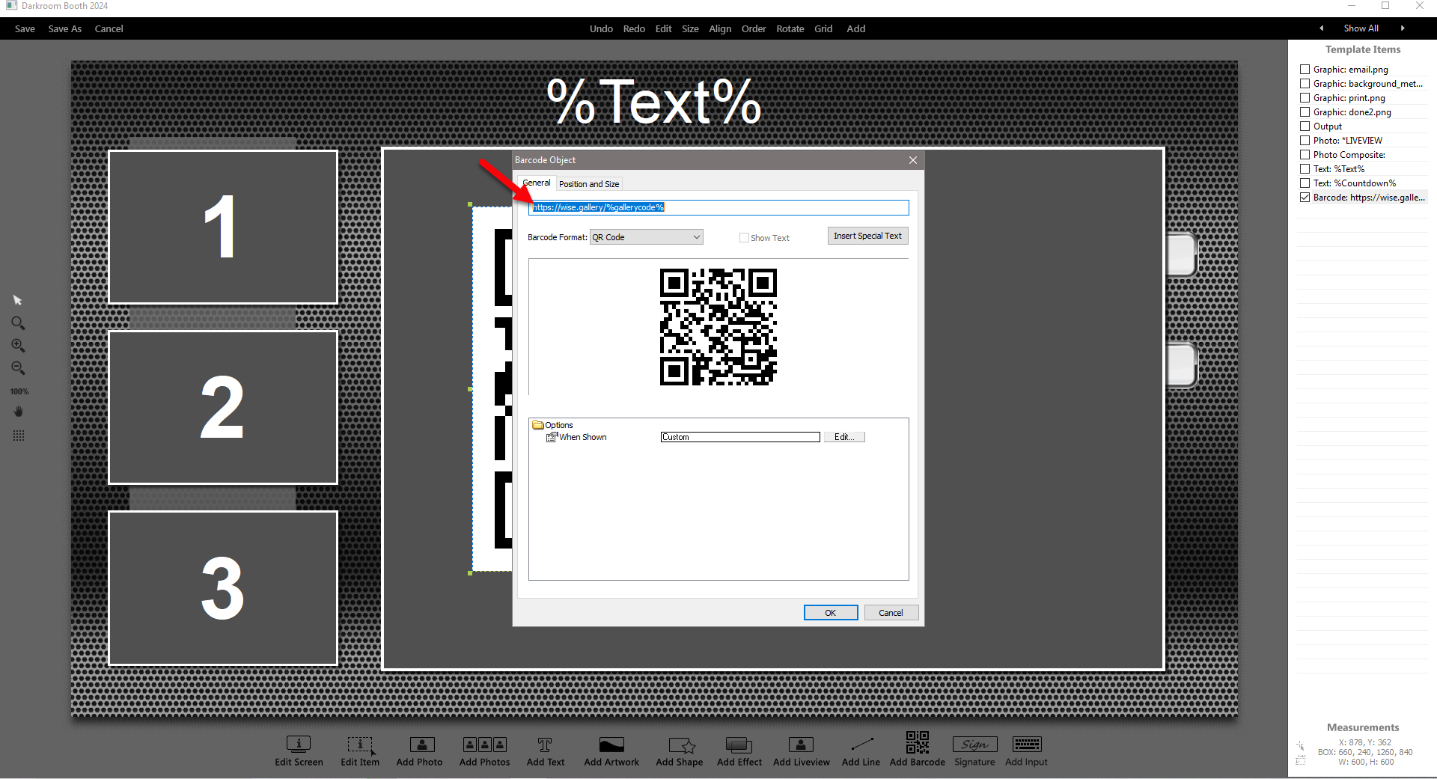Add Effect item

739,751
